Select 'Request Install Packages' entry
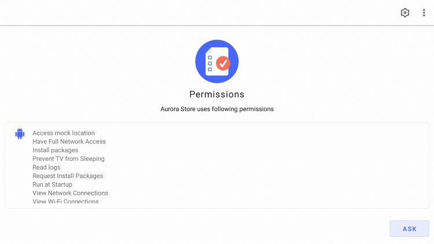 (68, 176)
